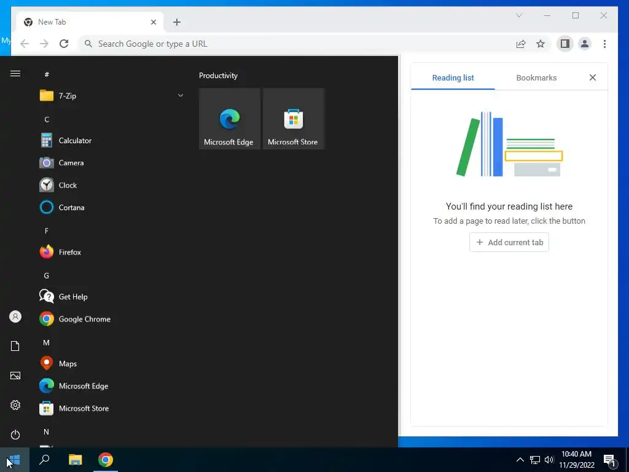Click the Microsoft Edge Productivity tile
Image resolution: width=629 pixels, height=472 pixels.
point(230,119)
